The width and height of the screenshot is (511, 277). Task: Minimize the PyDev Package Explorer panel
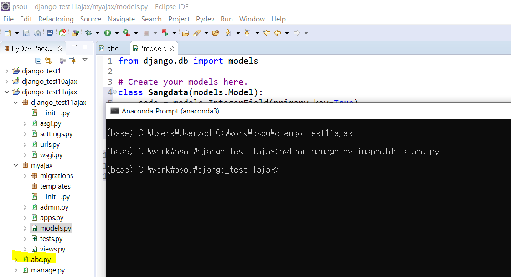click(x=74, y=46)
